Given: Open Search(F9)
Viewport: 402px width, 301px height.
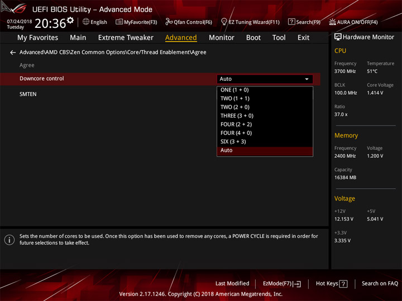Looking at the screenshot, I should point(304,22).
